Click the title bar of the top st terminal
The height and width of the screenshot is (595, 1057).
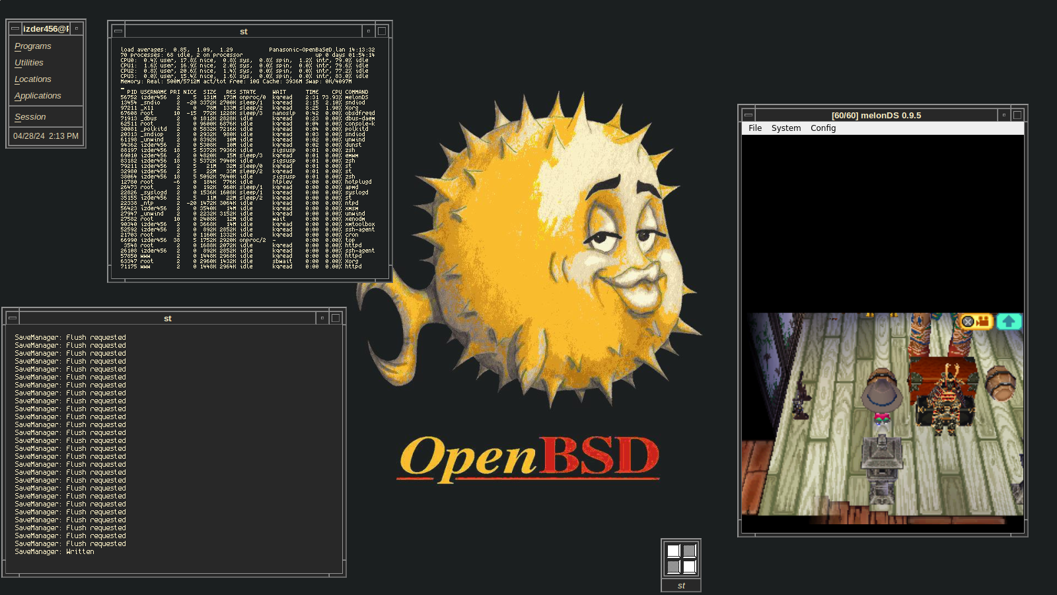[x=243, y=31]
